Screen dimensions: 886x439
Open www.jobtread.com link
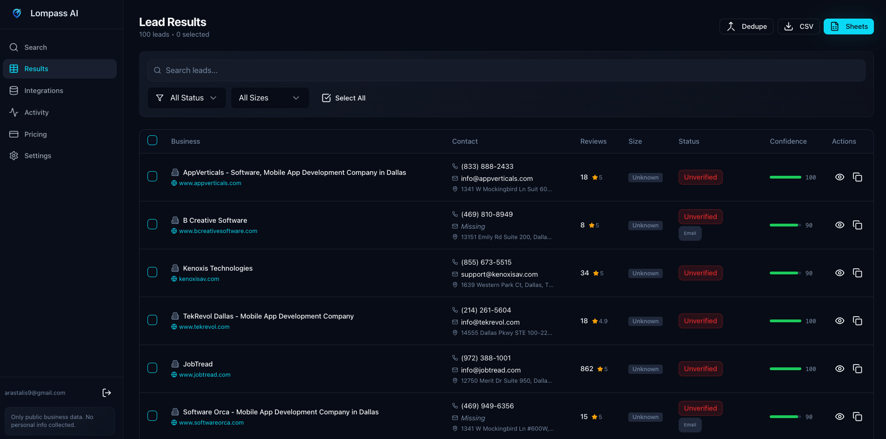(x=205, y=375)
